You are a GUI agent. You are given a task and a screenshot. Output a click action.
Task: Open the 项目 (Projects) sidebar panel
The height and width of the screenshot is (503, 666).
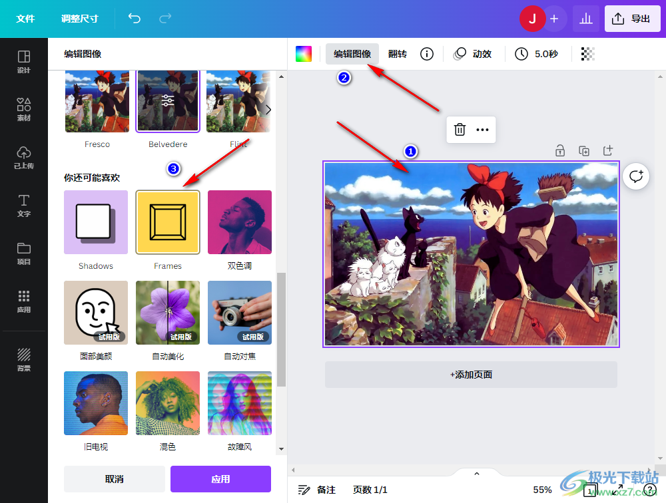pos(24,253)
